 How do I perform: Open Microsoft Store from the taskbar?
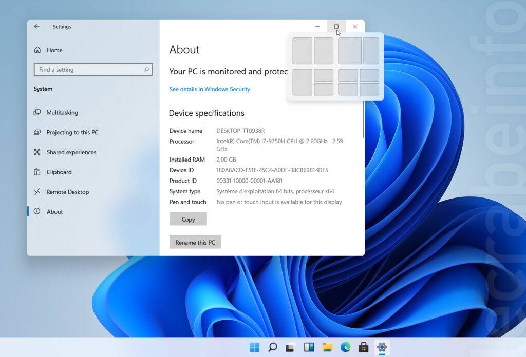pos(363,347)
